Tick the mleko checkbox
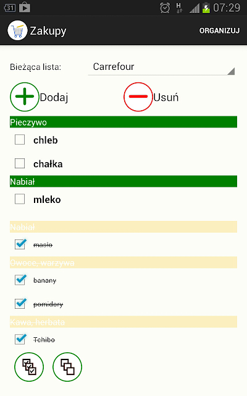 point(20,199)
